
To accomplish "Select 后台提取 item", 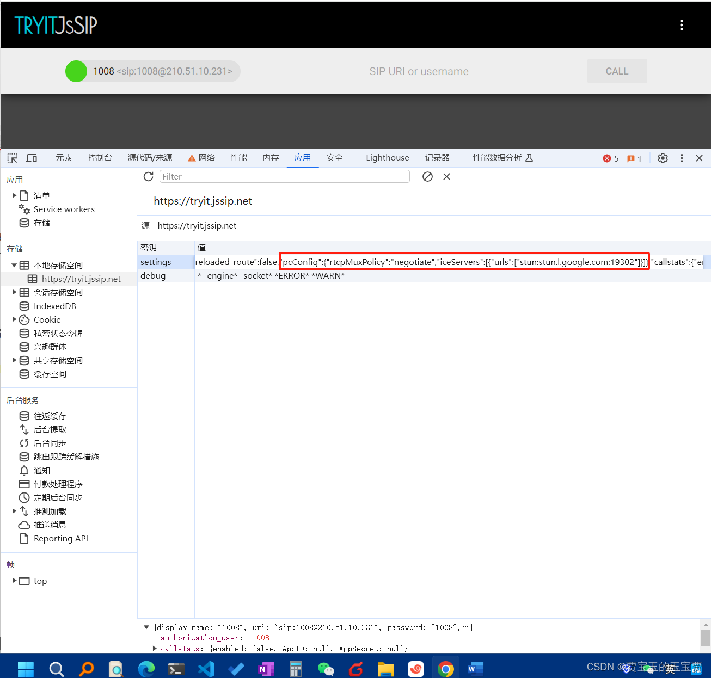I will pos(50,429).
